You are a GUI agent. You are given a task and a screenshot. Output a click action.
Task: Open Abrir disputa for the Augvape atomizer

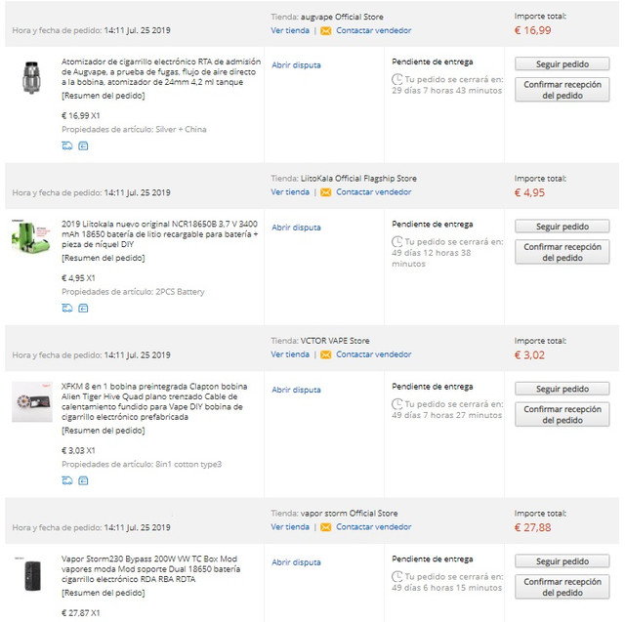pyautogui.click(x=296, y=65)
